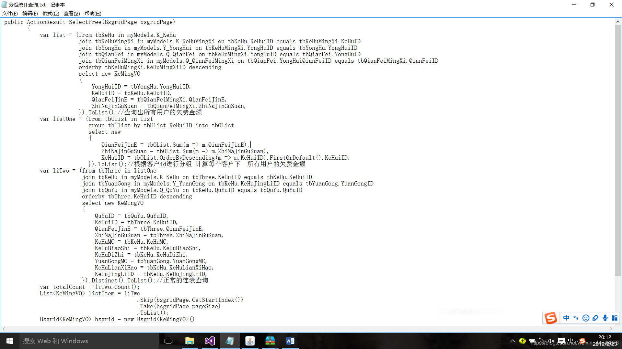
Task: Click the vertical scrollbar thumb
Action: coord(618,151)
